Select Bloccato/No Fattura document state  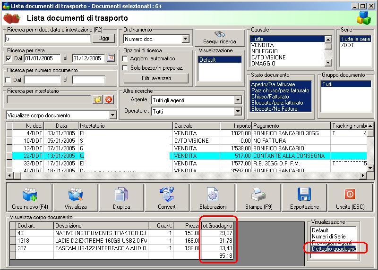coord(280,109)
